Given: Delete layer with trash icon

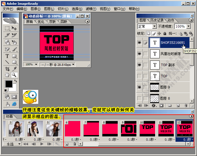Looking at the screenshot, I should (186, 105).
